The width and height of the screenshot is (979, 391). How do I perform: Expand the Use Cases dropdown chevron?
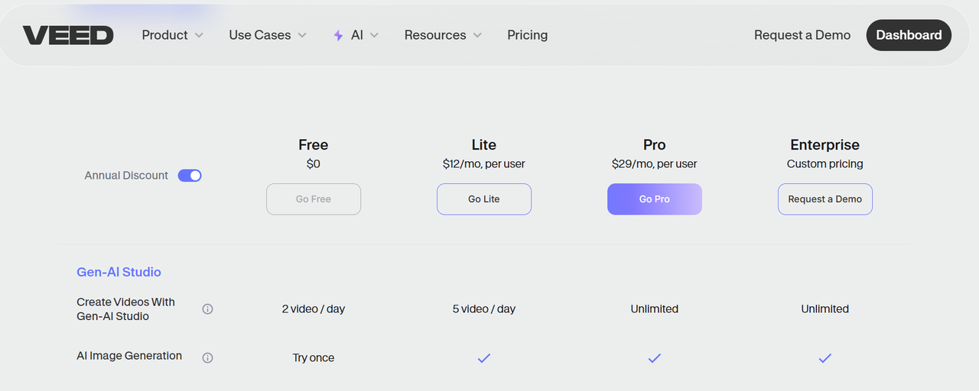[302, 35]
